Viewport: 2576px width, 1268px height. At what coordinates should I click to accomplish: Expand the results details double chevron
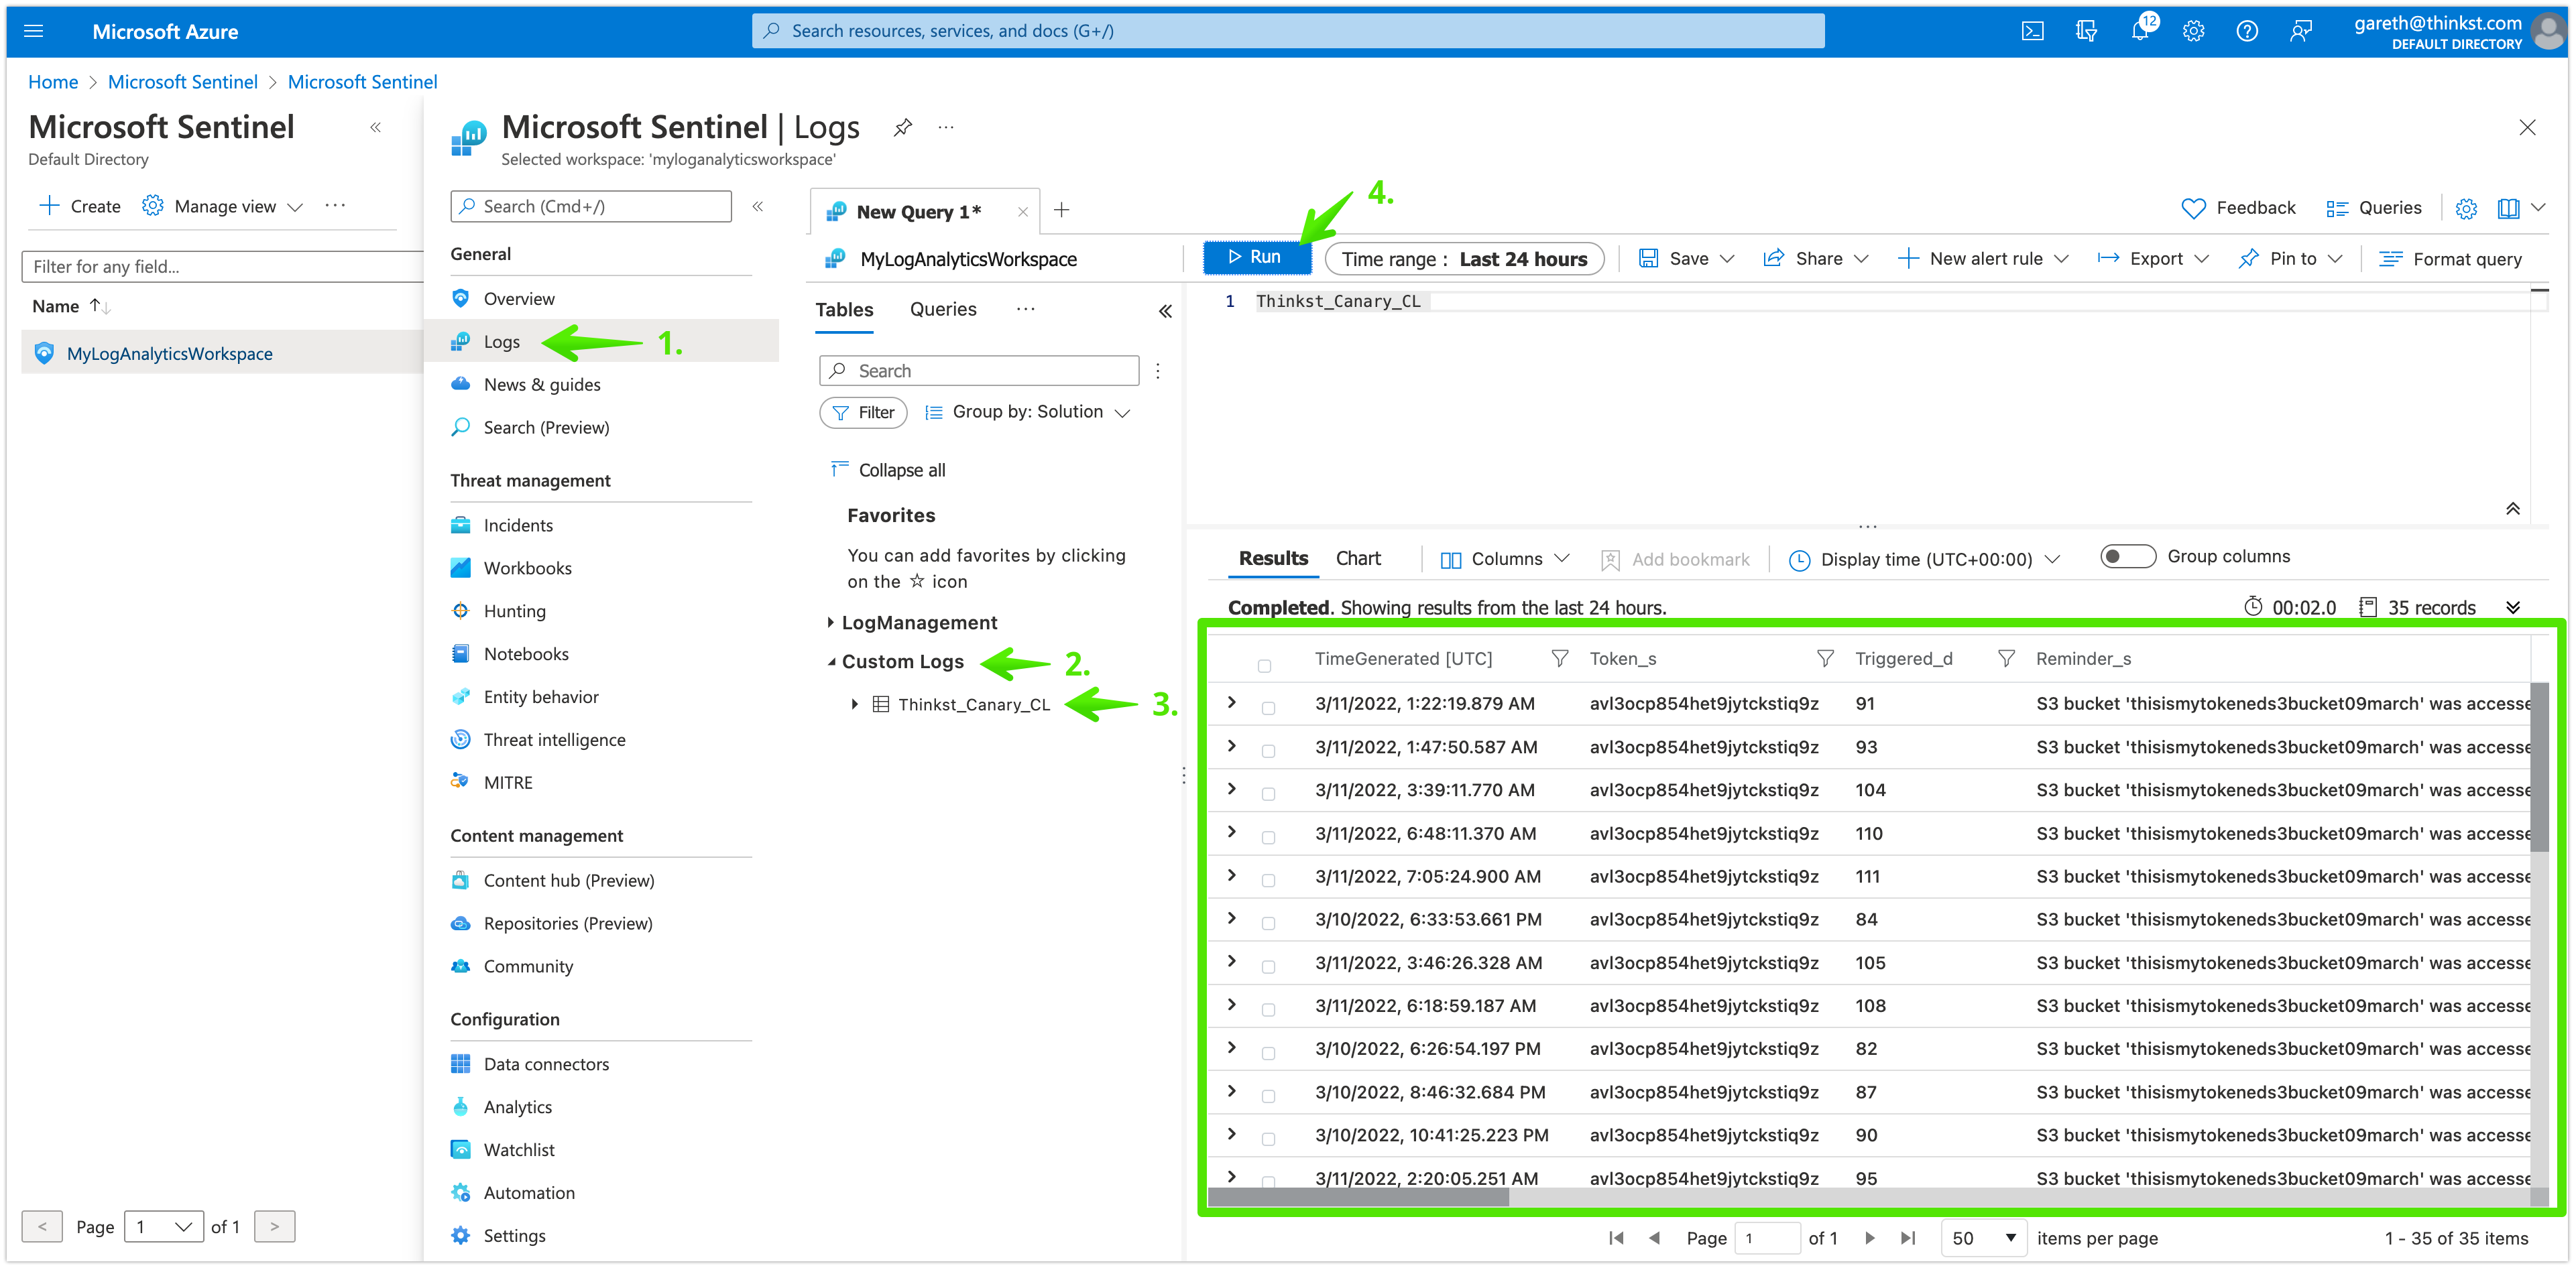pos(2512,607)
